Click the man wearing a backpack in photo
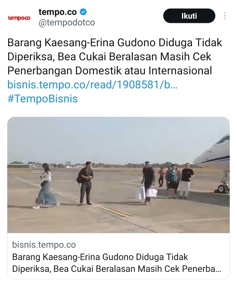 pos(85,183)
